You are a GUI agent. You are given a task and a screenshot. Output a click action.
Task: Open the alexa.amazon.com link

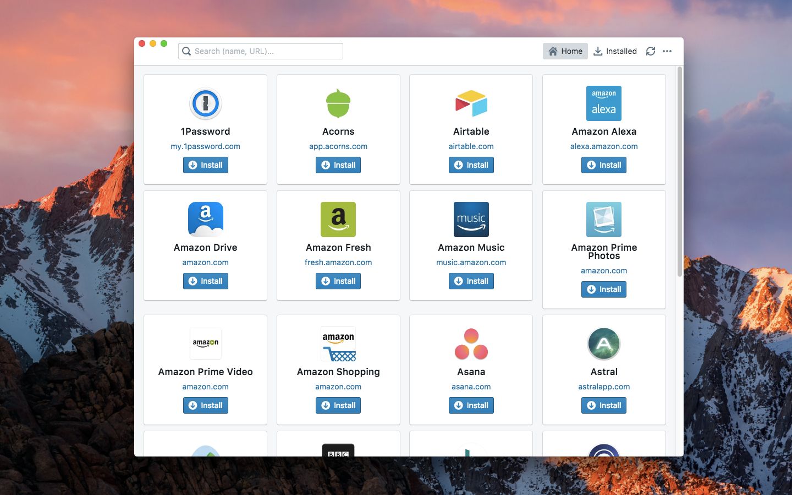coord(604,146)
